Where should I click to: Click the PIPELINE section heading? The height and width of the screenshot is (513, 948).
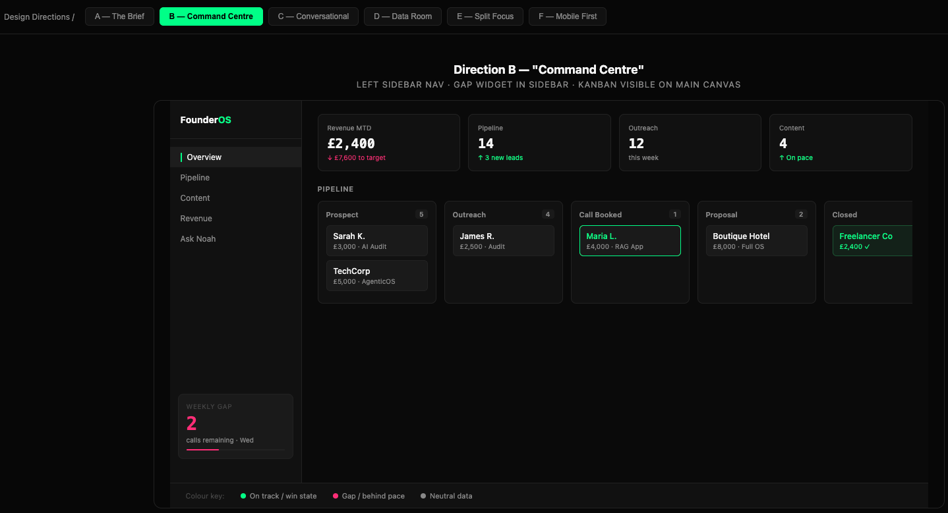(336, 189)
